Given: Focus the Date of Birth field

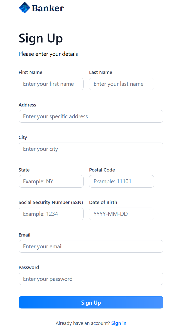Looking at the screenshot, I should coord(121,214).
